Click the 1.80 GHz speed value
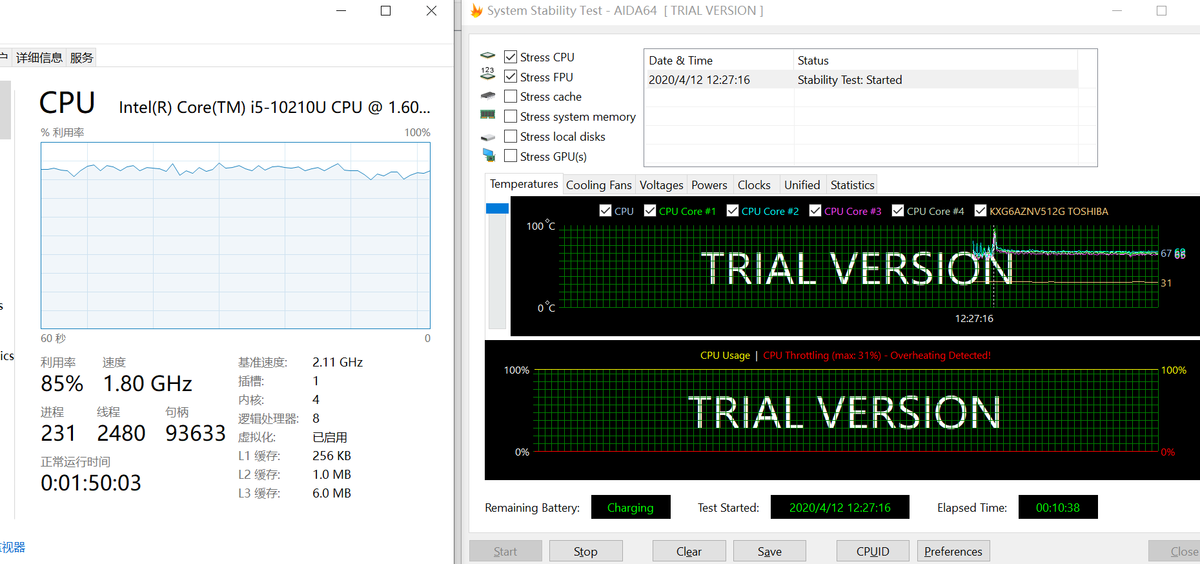 (148, 383)
